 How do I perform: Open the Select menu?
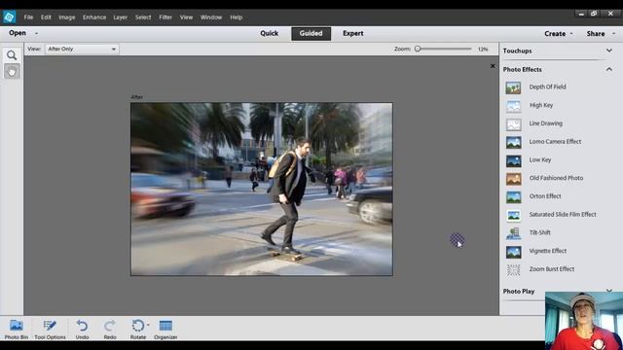(143, 17)
